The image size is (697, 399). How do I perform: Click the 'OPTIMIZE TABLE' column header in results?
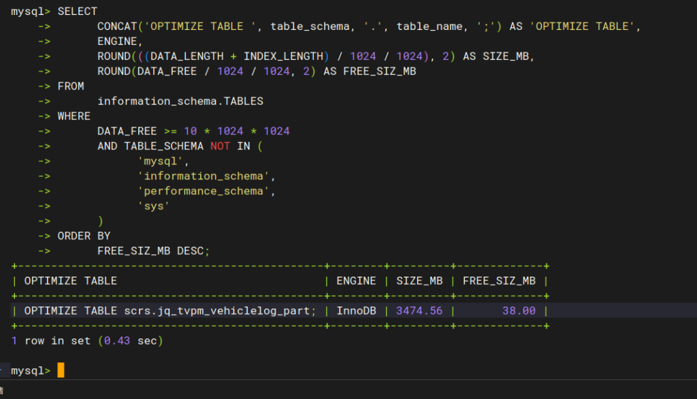point(71,281)
